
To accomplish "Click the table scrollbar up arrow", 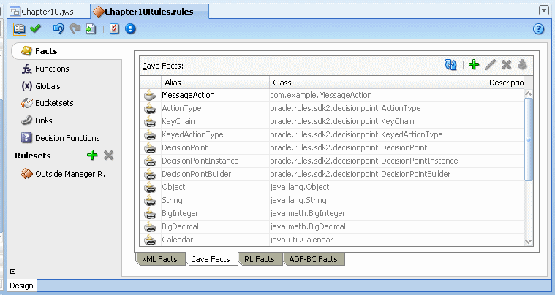I will pyautogui.click(x=529, y=93).
